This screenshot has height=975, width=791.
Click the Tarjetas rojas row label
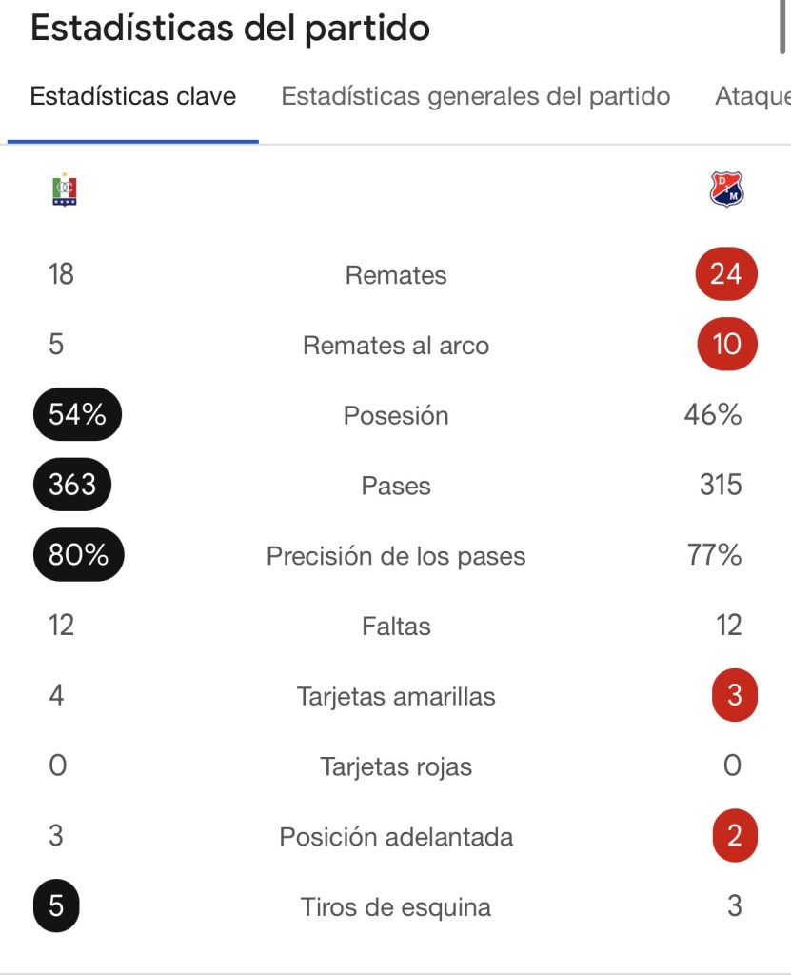click(x=396, y=766)
